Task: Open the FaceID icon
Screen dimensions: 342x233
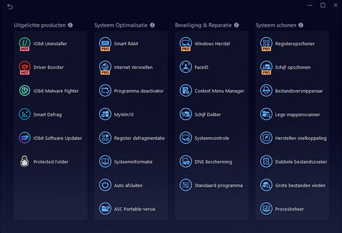Action: tap(185, 67)
